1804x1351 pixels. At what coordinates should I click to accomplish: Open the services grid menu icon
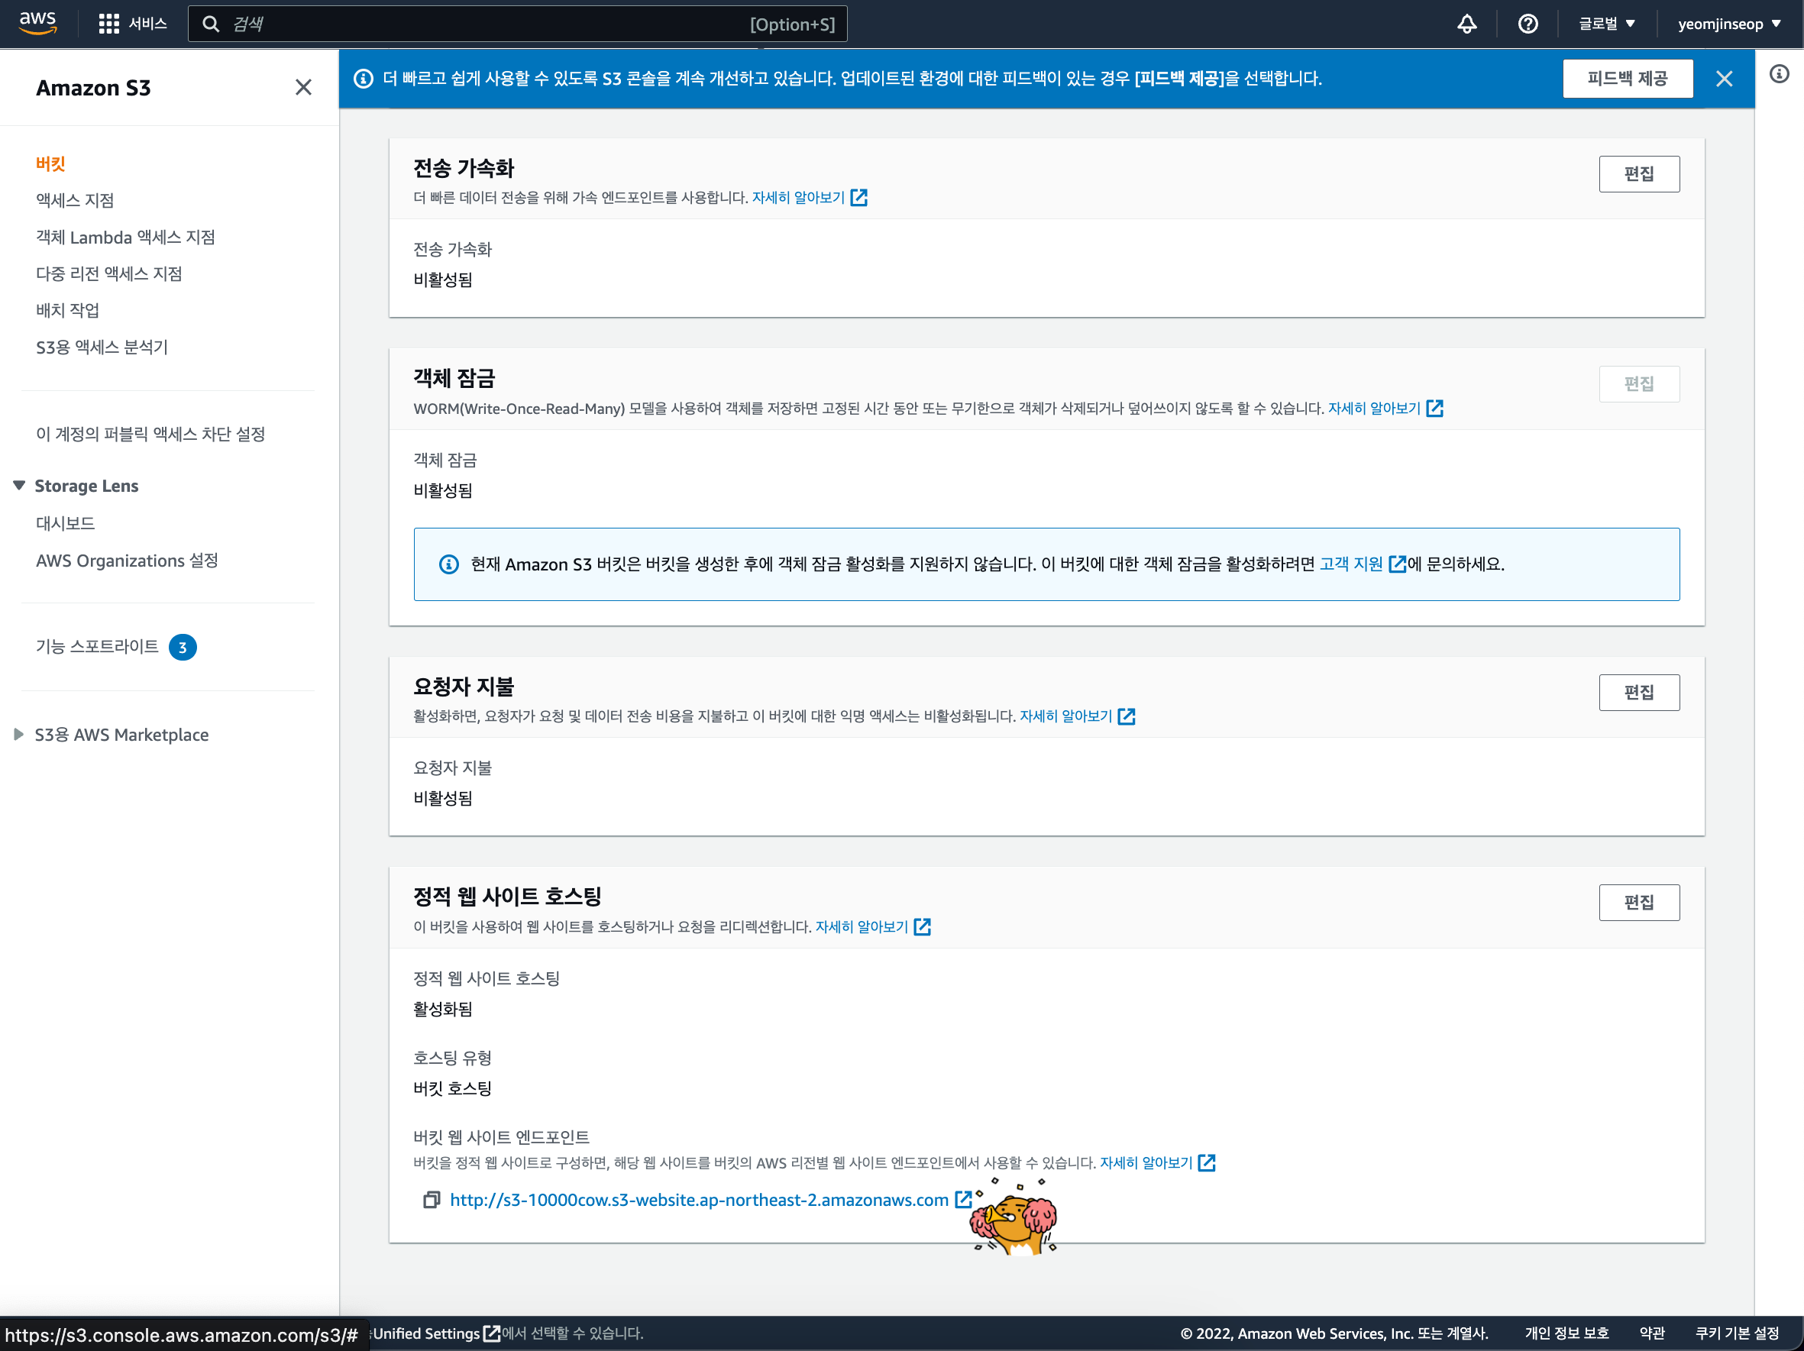pos(108,24)
